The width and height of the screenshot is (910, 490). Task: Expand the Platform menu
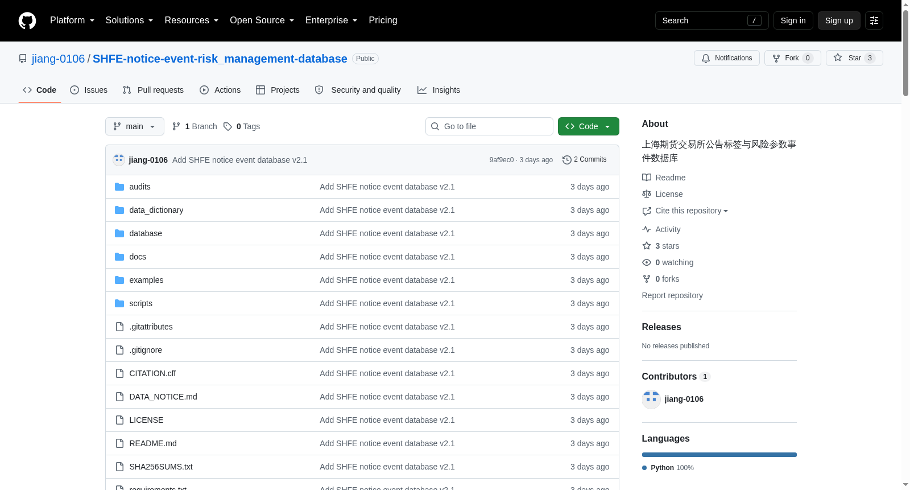[x=72, y=20]
